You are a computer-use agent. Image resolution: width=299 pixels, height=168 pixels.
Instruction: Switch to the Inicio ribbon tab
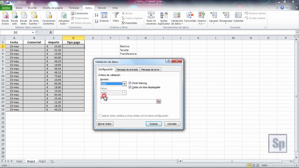(19, 8)
